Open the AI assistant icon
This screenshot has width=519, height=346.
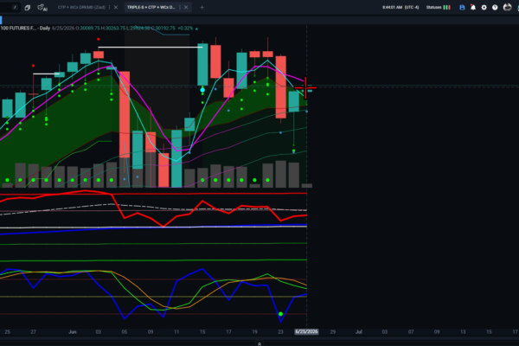coord(42,7)
